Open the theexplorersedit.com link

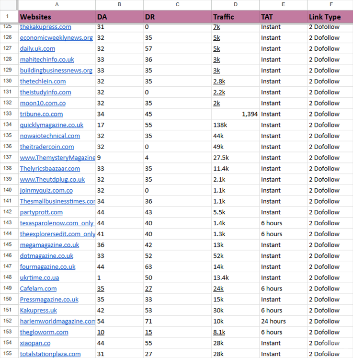coord(57,234)
